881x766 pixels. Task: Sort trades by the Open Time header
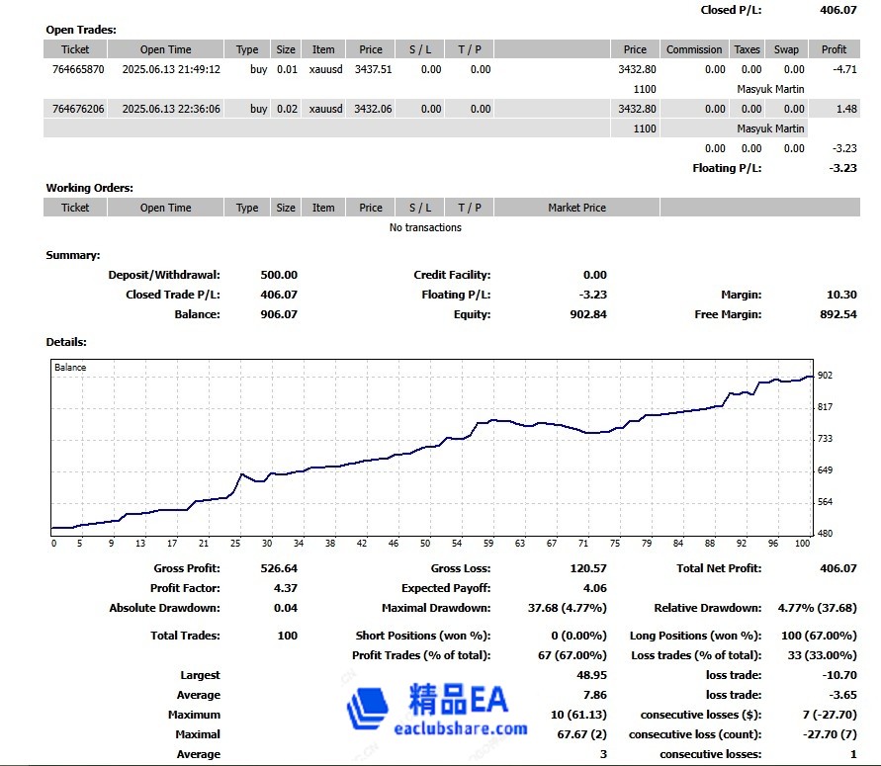coord(164,48)
